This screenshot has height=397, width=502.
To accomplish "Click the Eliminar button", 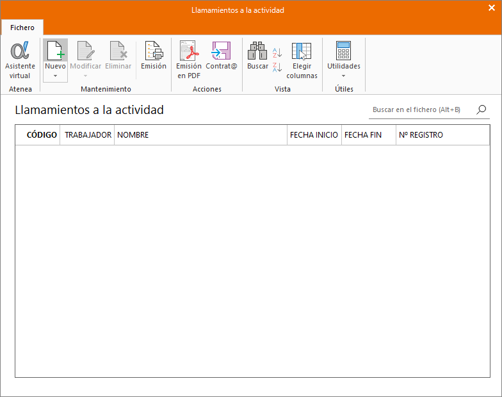I will 118,55.
